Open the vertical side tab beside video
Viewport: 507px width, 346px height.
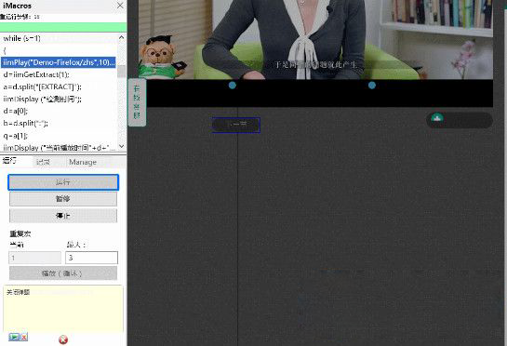(137, 102)
